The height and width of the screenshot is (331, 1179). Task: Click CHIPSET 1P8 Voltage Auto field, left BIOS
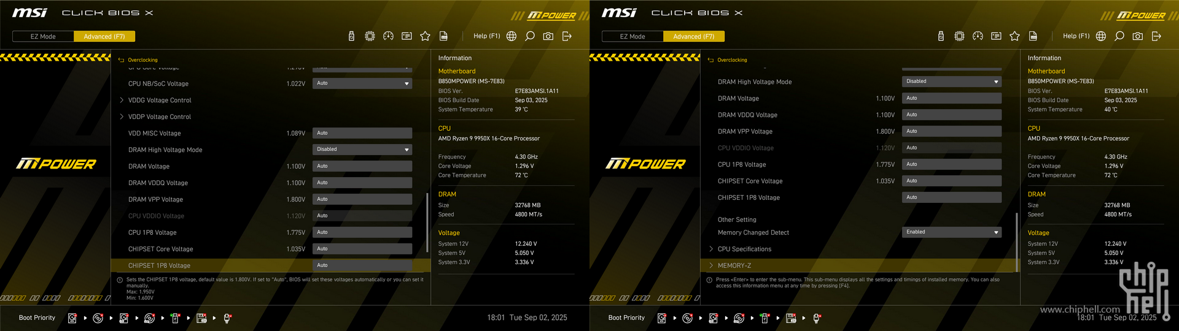point(362,265)
